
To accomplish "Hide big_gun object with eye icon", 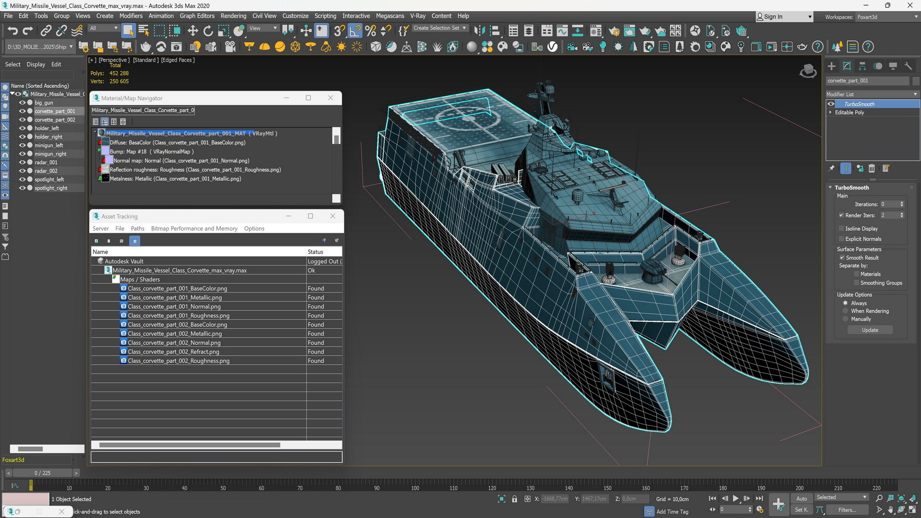I will (22, 103).
